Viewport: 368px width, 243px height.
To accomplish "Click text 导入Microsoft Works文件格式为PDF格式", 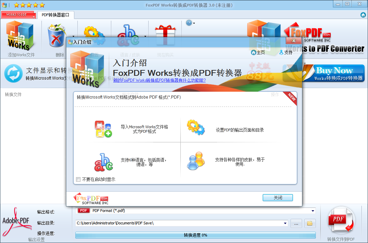I will click(x=144, y=129).
